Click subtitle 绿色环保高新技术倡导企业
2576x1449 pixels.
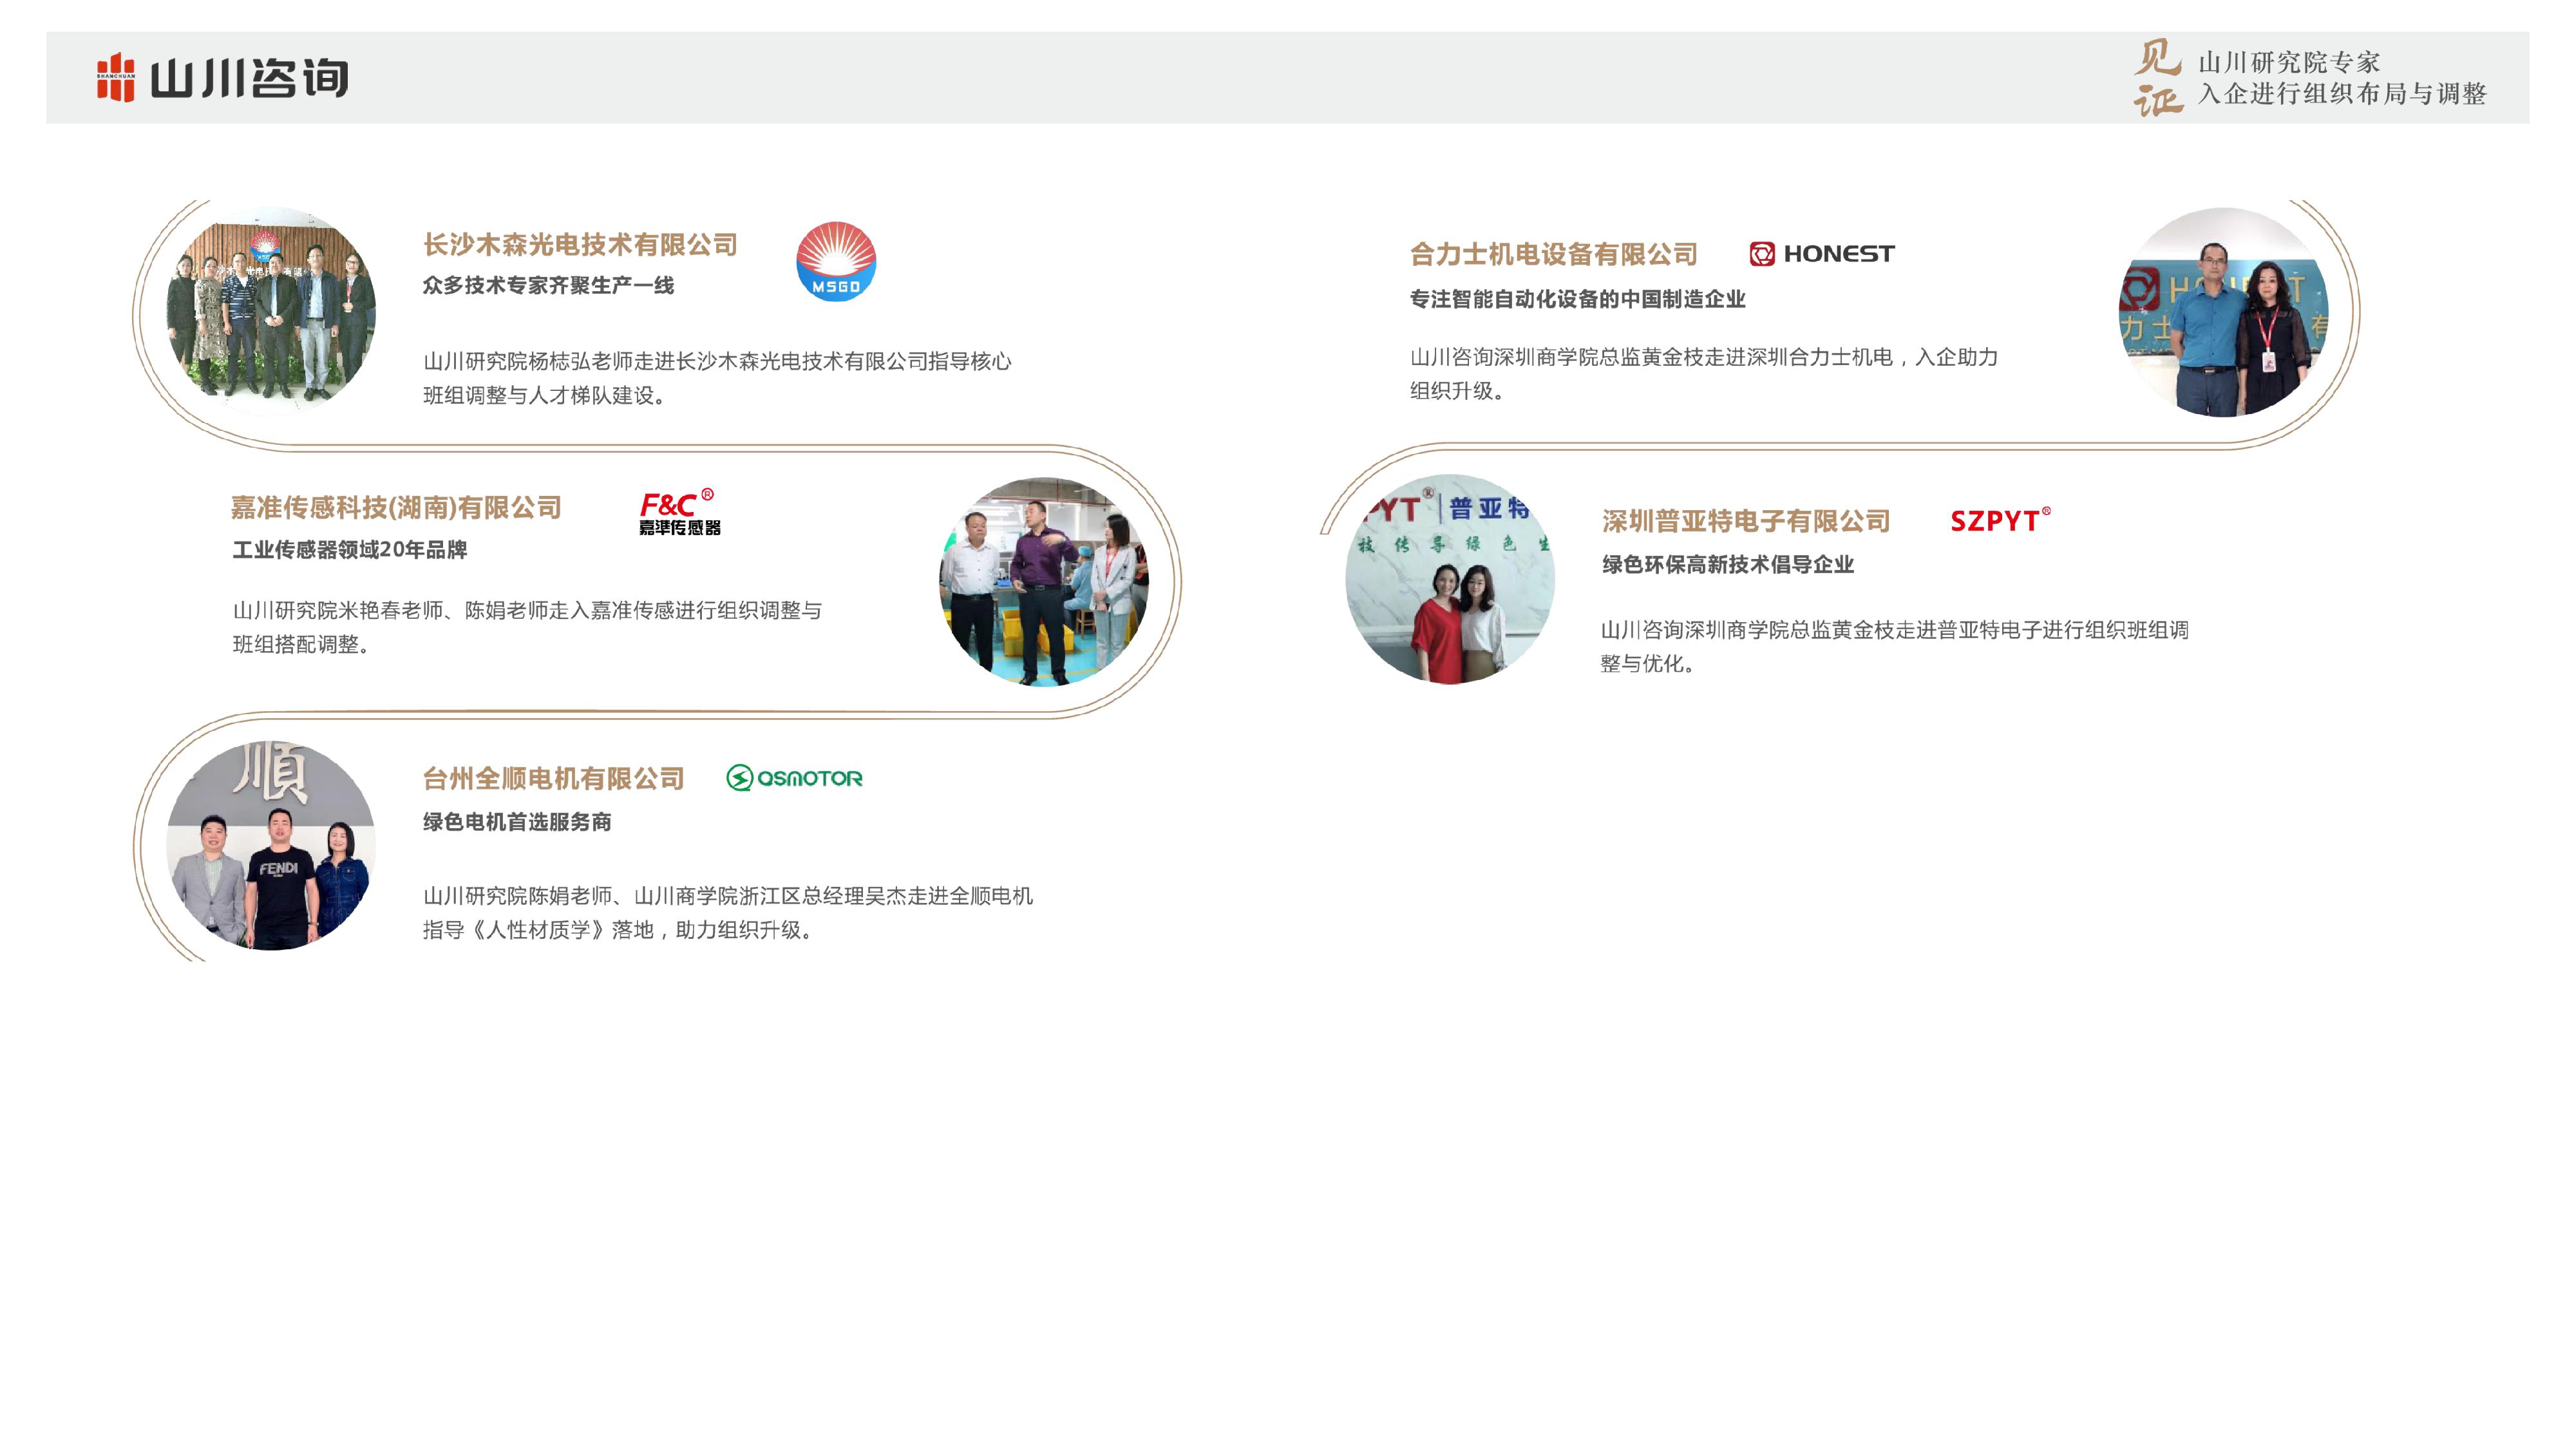1728,564
